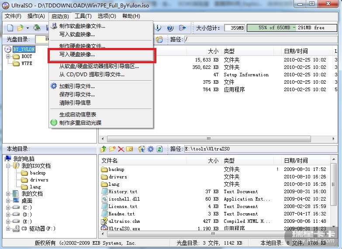342x249 pixels.
Task: Click the properties folder icon beside the disc path
Action: 159,39
